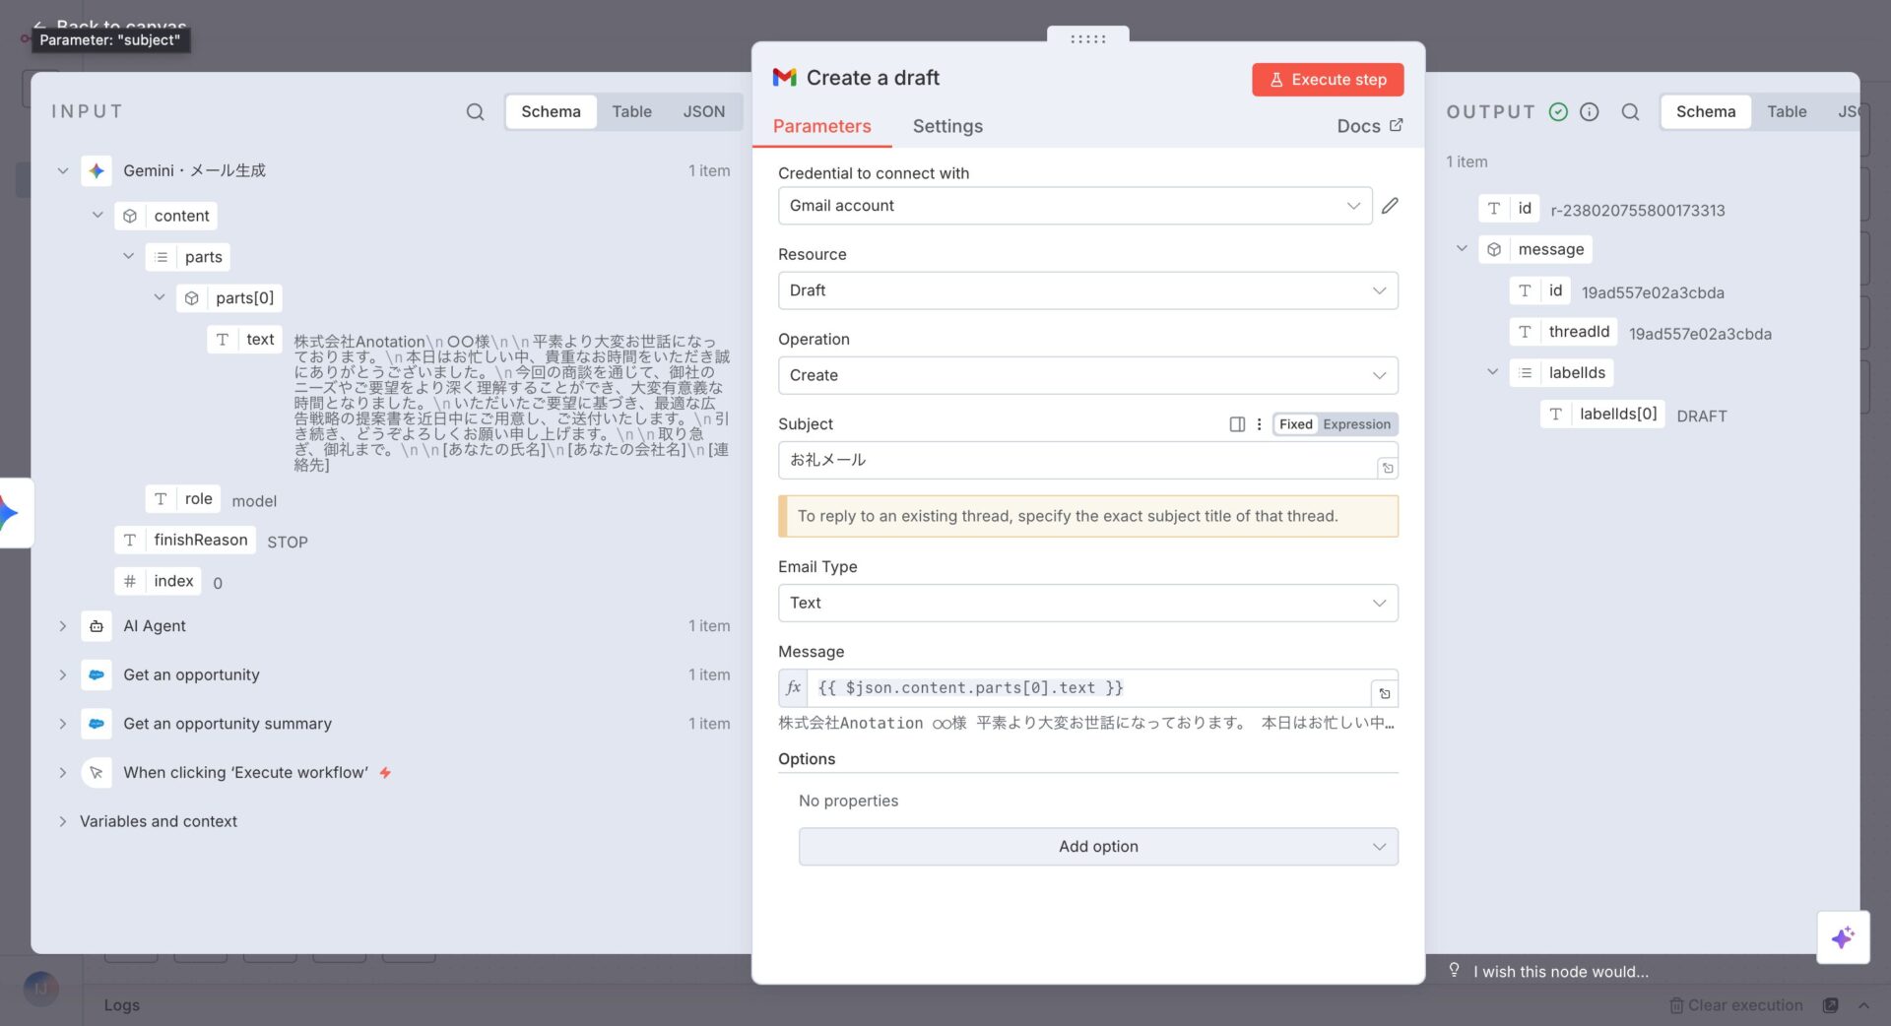Open the Subject field options menu (three dots)
Image resolution: width=1891 pixels, height=1026 pixels.
(x=1259, y=424)
